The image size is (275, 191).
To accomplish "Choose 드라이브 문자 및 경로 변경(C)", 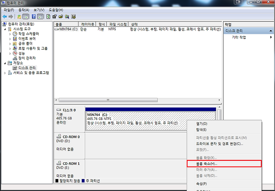I will tap(224, 144).
